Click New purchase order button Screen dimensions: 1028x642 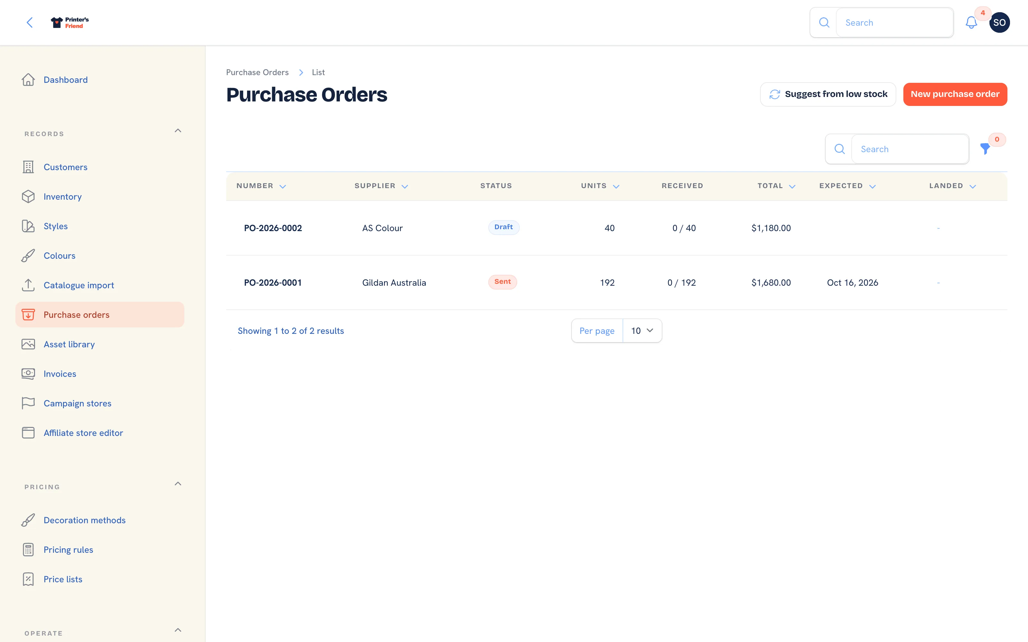click(x=954, y=94)
